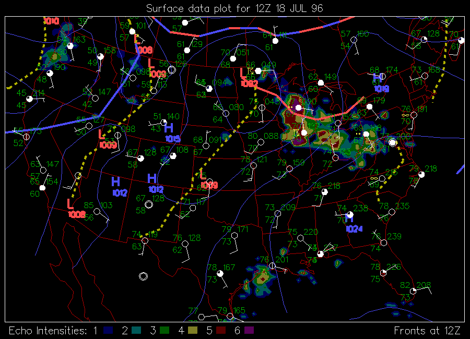
Task: Click the red 1010 pressure label
Action: click(x=51, y=21)
